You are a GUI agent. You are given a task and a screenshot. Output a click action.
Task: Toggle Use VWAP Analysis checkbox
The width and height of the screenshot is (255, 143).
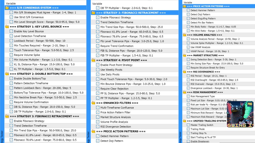tap(188, 47)
